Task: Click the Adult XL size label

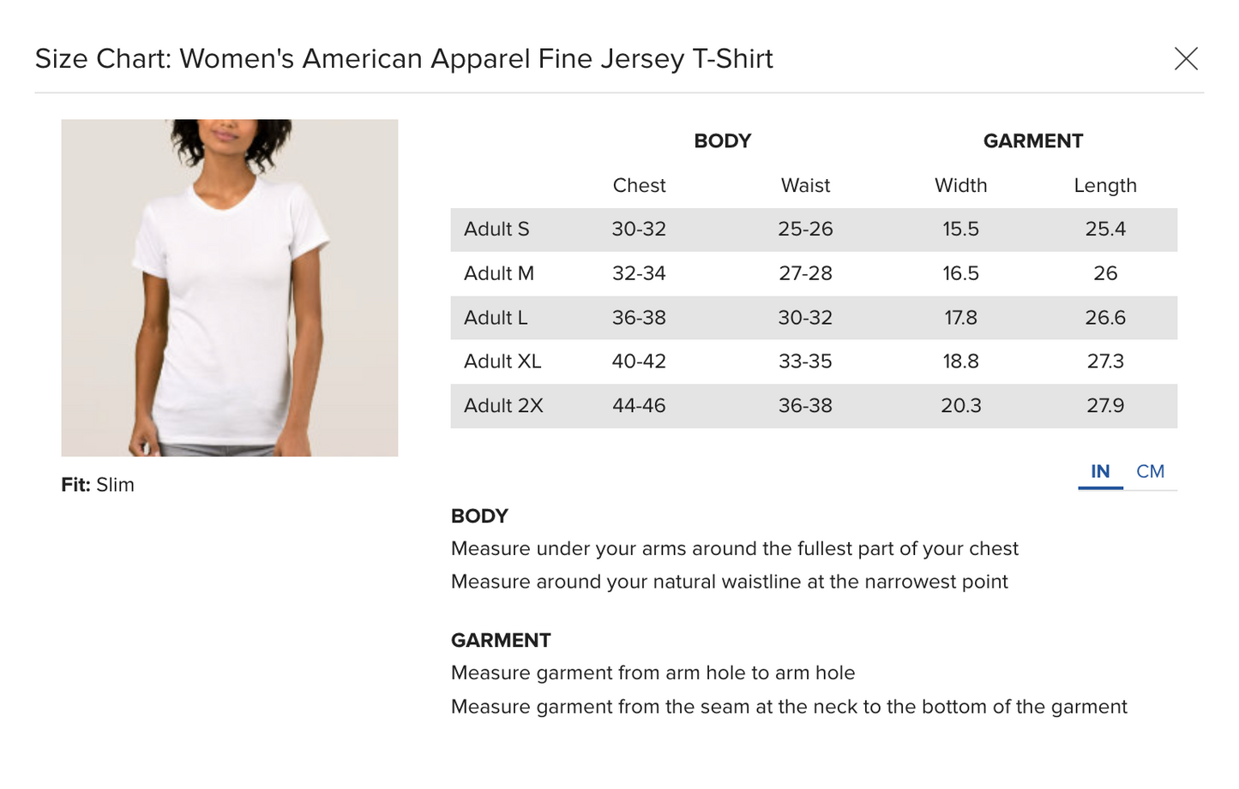Action: [502, 362]
